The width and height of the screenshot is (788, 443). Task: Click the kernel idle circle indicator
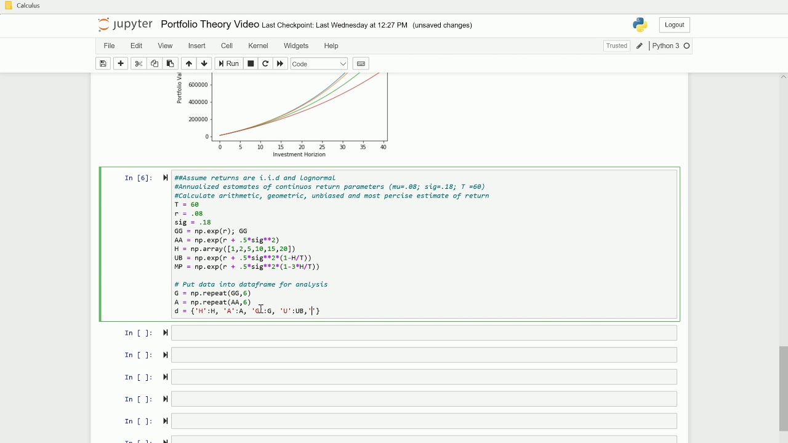point(687,46)
